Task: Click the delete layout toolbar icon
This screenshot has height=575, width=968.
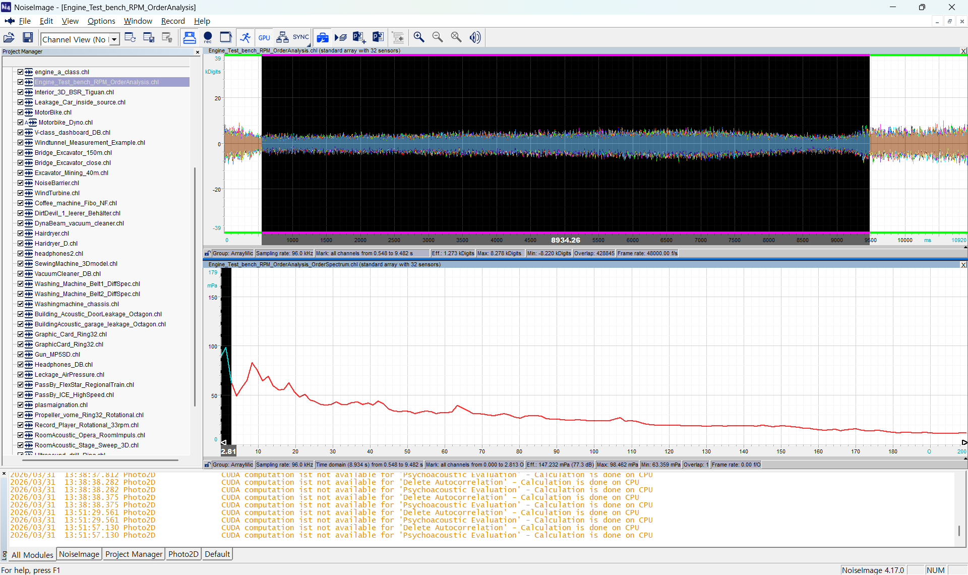Action: point(167,37)
